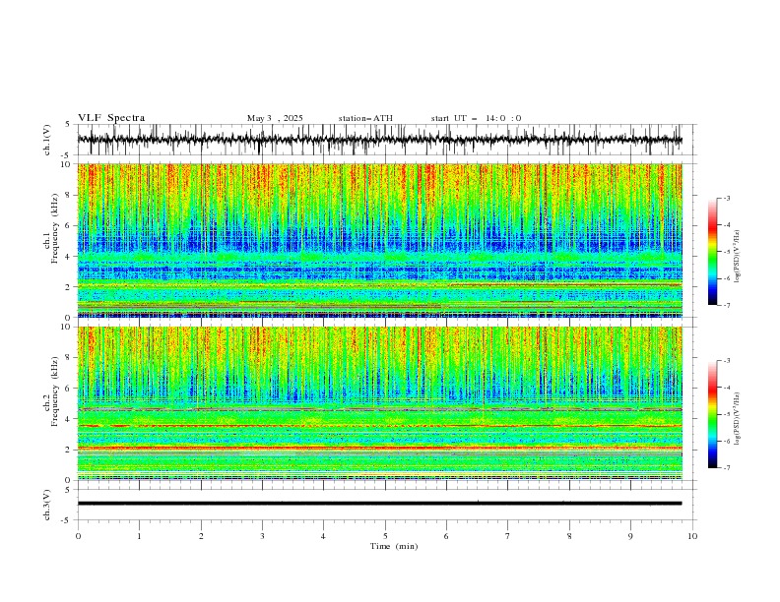The height and width of the screenshot is (602, 780).
Task: Click the 4 minute tick label
Action: [323, 536]
